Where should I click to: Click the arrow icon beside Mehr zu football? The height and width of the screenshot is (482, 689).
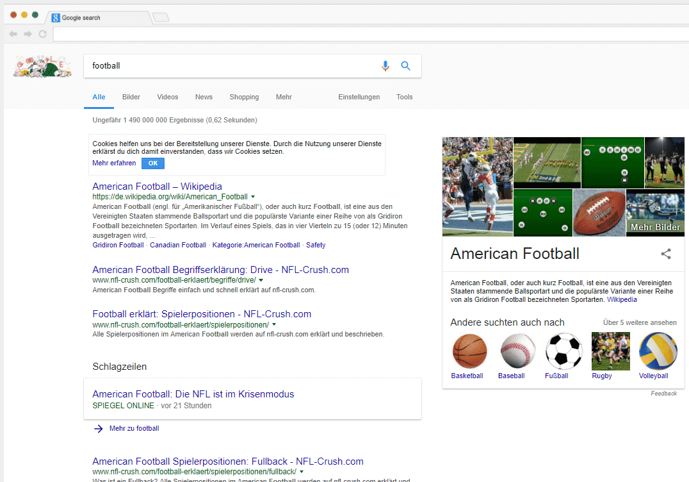point(99,428)
